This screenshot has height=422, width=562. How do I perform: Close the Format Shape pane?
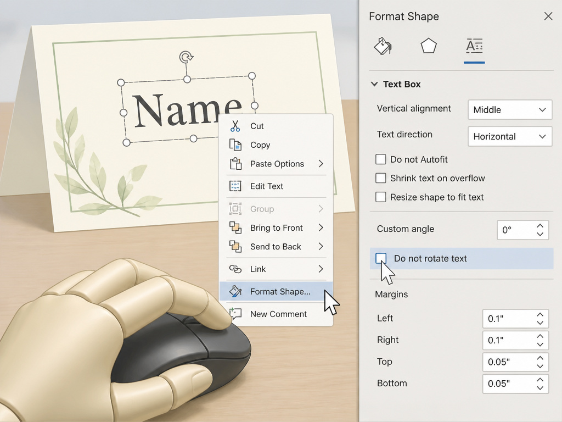(548, 16)
